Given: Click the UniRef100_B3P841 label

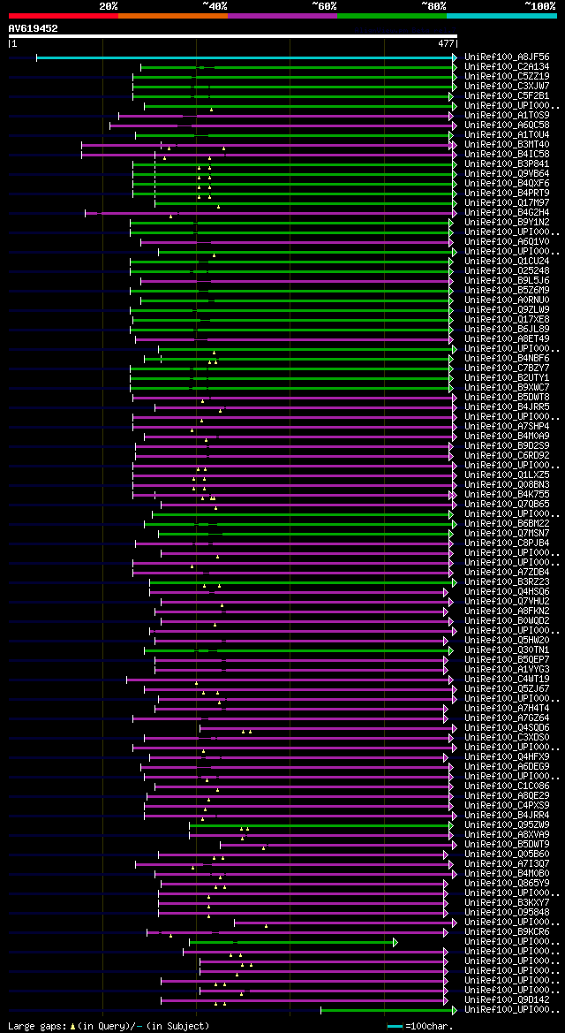Looking at the screenshot, I should 507,164.
